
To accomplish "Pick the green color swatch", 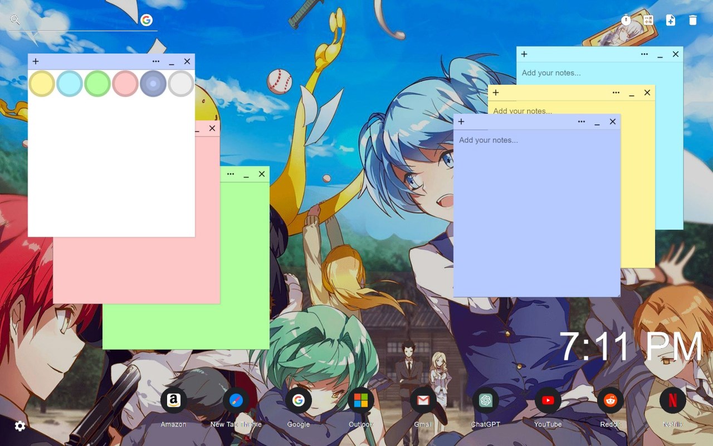I will [97, 84].
